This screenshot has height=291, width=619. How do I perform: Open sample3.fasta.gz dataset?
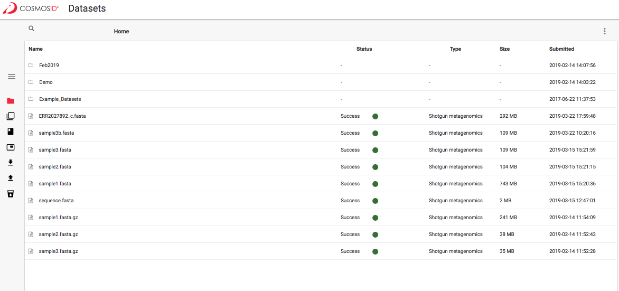coord(59,251)
